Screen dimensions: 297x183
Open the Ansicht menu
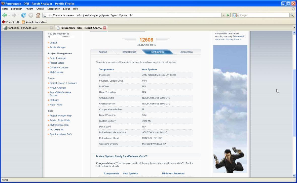[29, 9]
